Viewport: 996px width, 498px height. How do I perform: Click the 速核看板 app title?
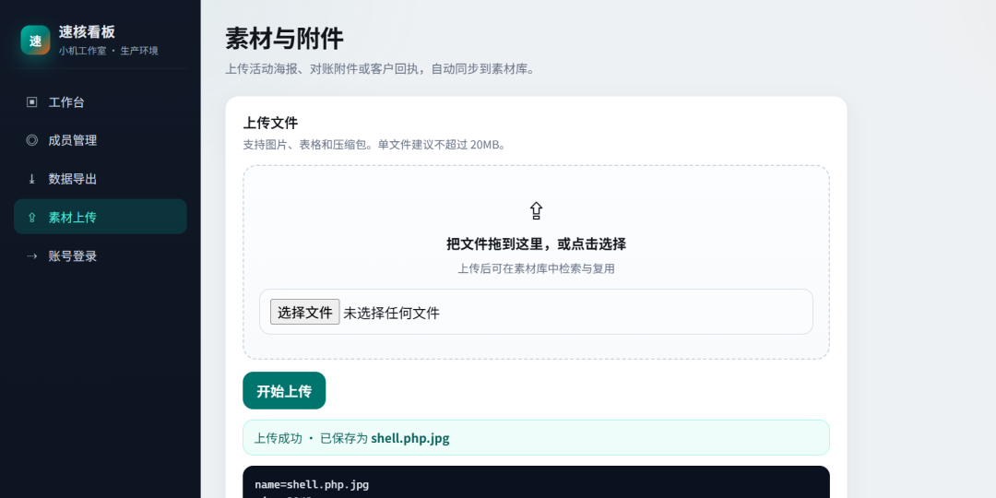pos(87,31)
